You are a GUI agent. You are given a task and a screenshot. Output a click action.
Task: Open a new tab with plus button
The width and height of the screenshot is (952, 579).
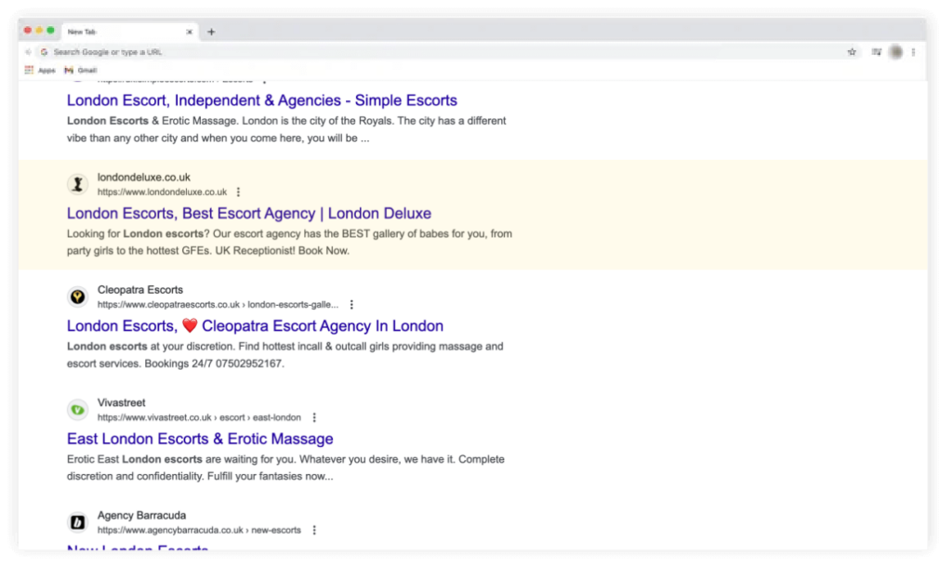pyautogui.click(x=211, y=32)
